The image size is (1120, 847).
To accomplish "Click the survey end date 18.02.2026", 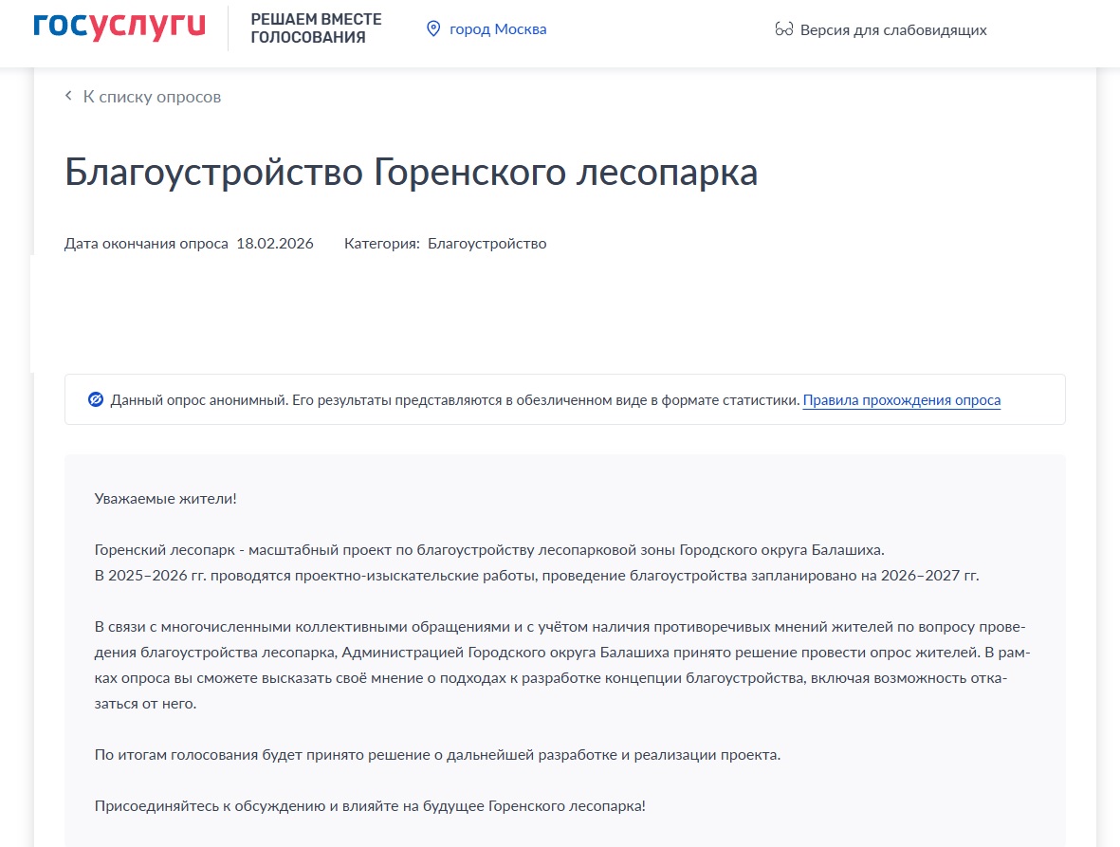I will click(x=274, y=244).
